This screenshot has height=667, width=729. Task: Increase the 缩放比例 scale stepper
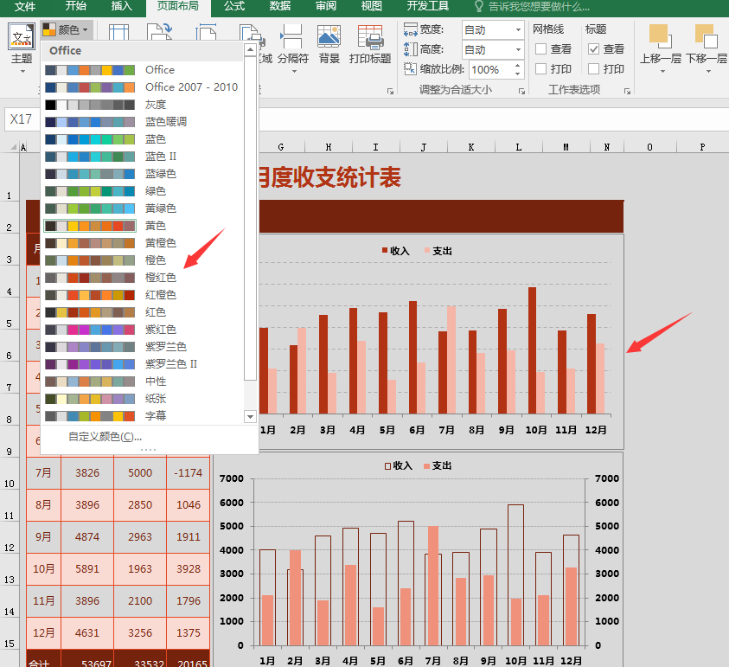[x=517, y=66]
